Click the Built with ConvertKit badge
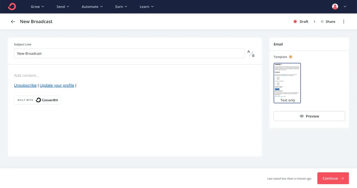 pyautogui.click(x=37, y=100)
